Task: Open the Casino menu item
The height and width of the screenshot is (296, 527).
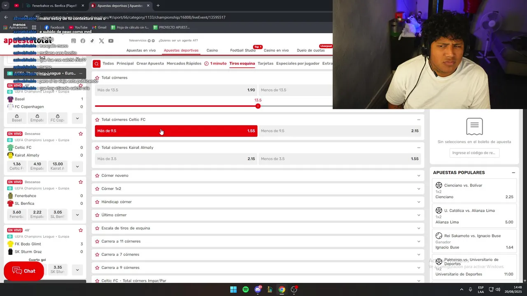Action: 212,50
